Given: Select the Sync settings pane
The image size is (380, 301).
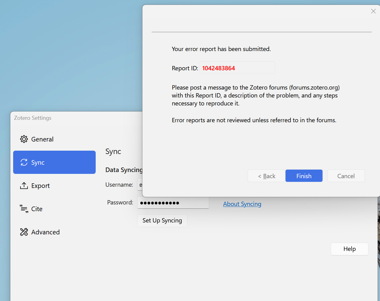Looking at the screenshot, I should (54, 162).
